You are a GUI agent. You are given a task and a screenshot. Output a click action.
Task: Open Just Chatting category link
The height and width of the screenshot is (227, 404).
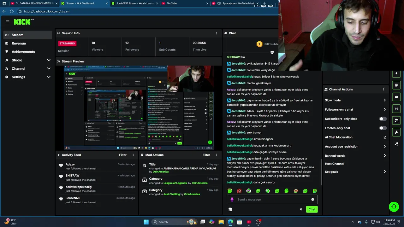coord(172,194)
